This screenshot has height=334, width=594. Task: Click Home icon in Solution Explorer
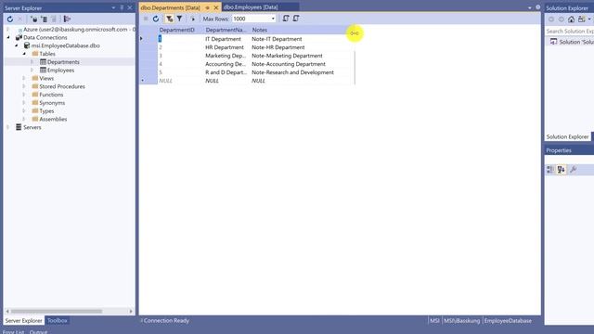coord(572,19)
